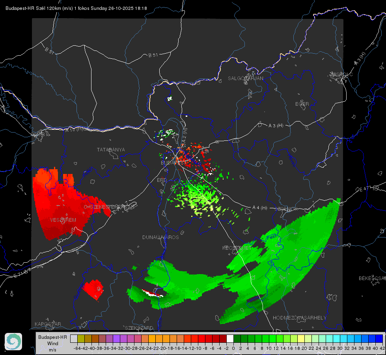Click the Budapest-HR Wind m/s legend label
This screenshot has height=355, width=386.
click(52, 344)
